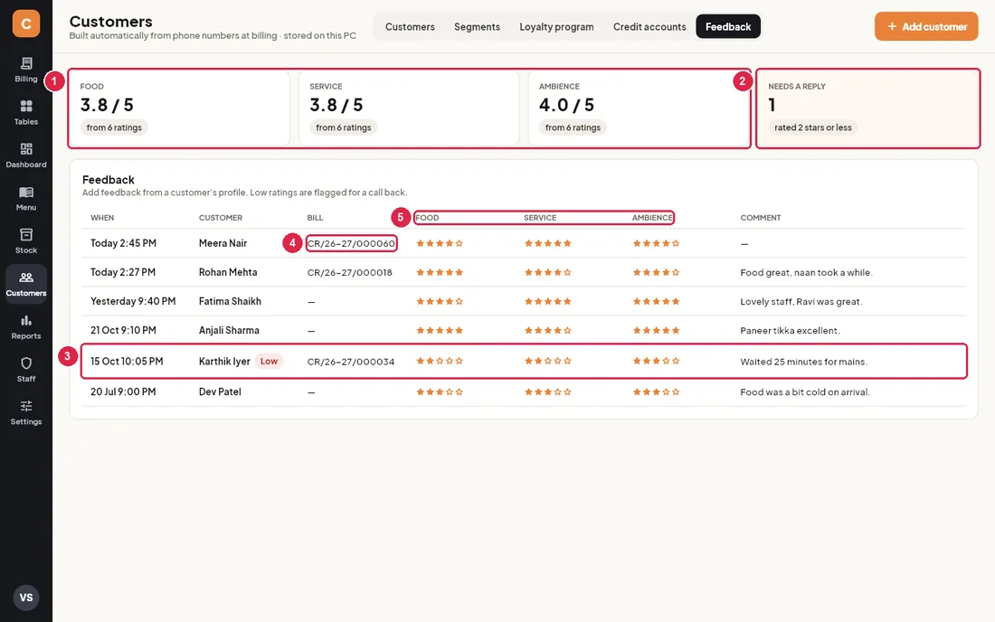
Task: Click the '15 Oct 10:05 PM' timestamp
Action: [x=127, y=362]
